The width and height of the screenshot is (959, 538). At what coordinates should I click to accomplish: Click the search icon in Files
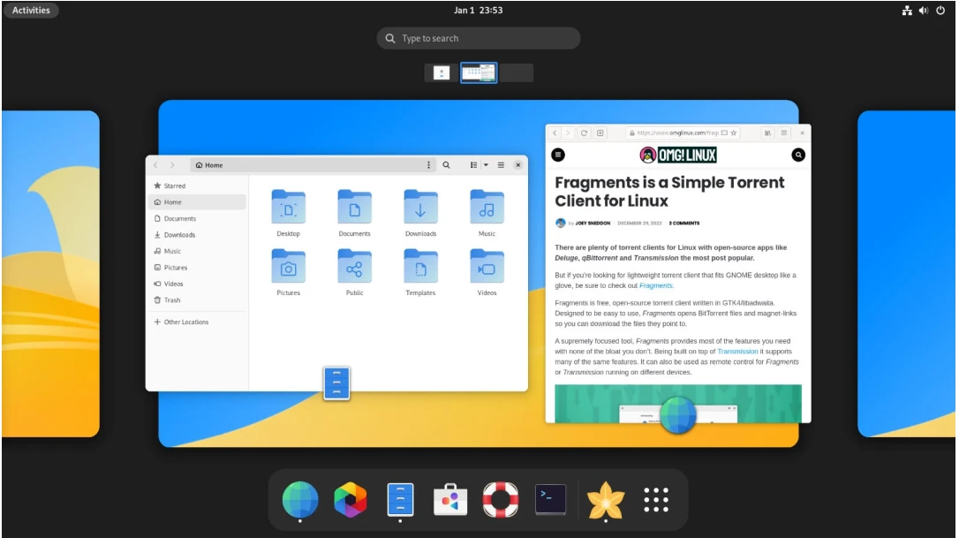446,165
